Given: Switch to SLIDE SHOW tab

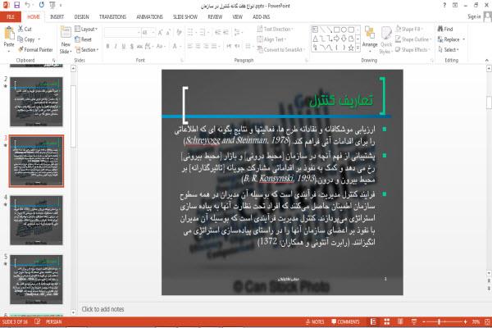Looking at the screenshot, I should pos(185,16).
